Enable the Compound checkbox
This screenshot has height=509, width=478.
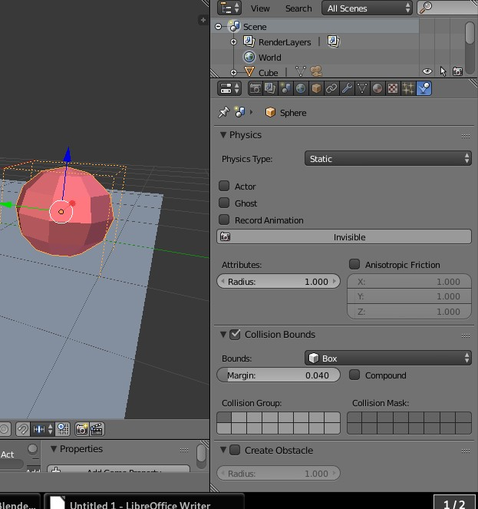(x=354, y=375)
